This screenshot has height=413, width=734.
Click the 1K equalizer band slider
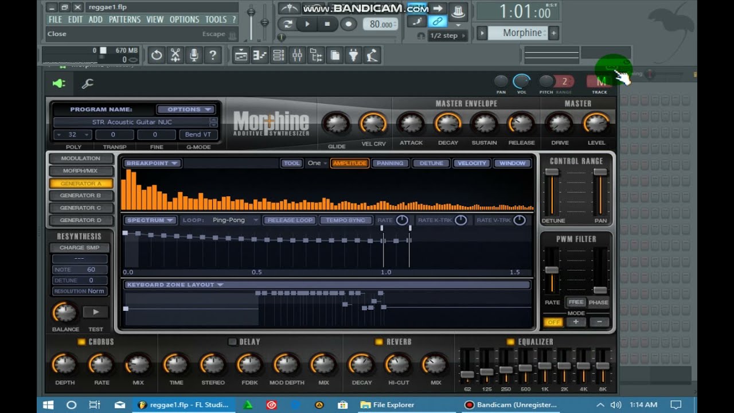[544, 366]
